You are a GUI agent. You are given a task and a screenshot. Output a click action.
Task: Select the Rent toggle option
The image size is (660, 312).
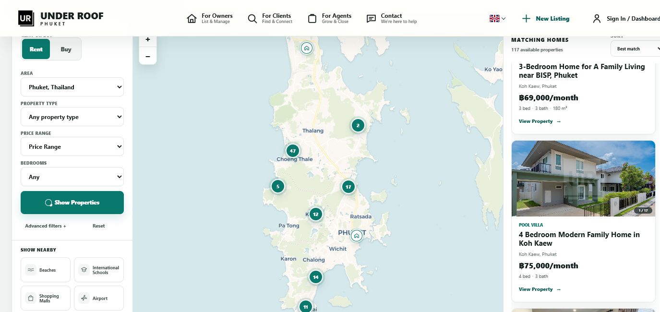36,49
